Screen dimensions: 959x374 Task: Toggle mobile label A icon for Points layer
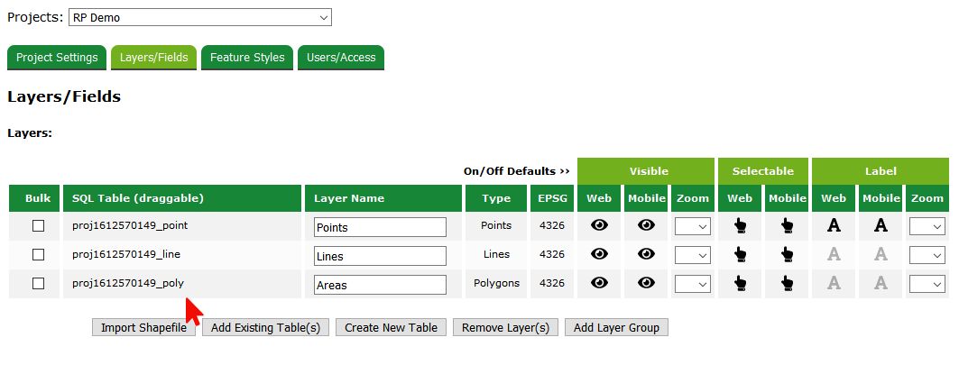pyautogui.click(x=881, y=226)
